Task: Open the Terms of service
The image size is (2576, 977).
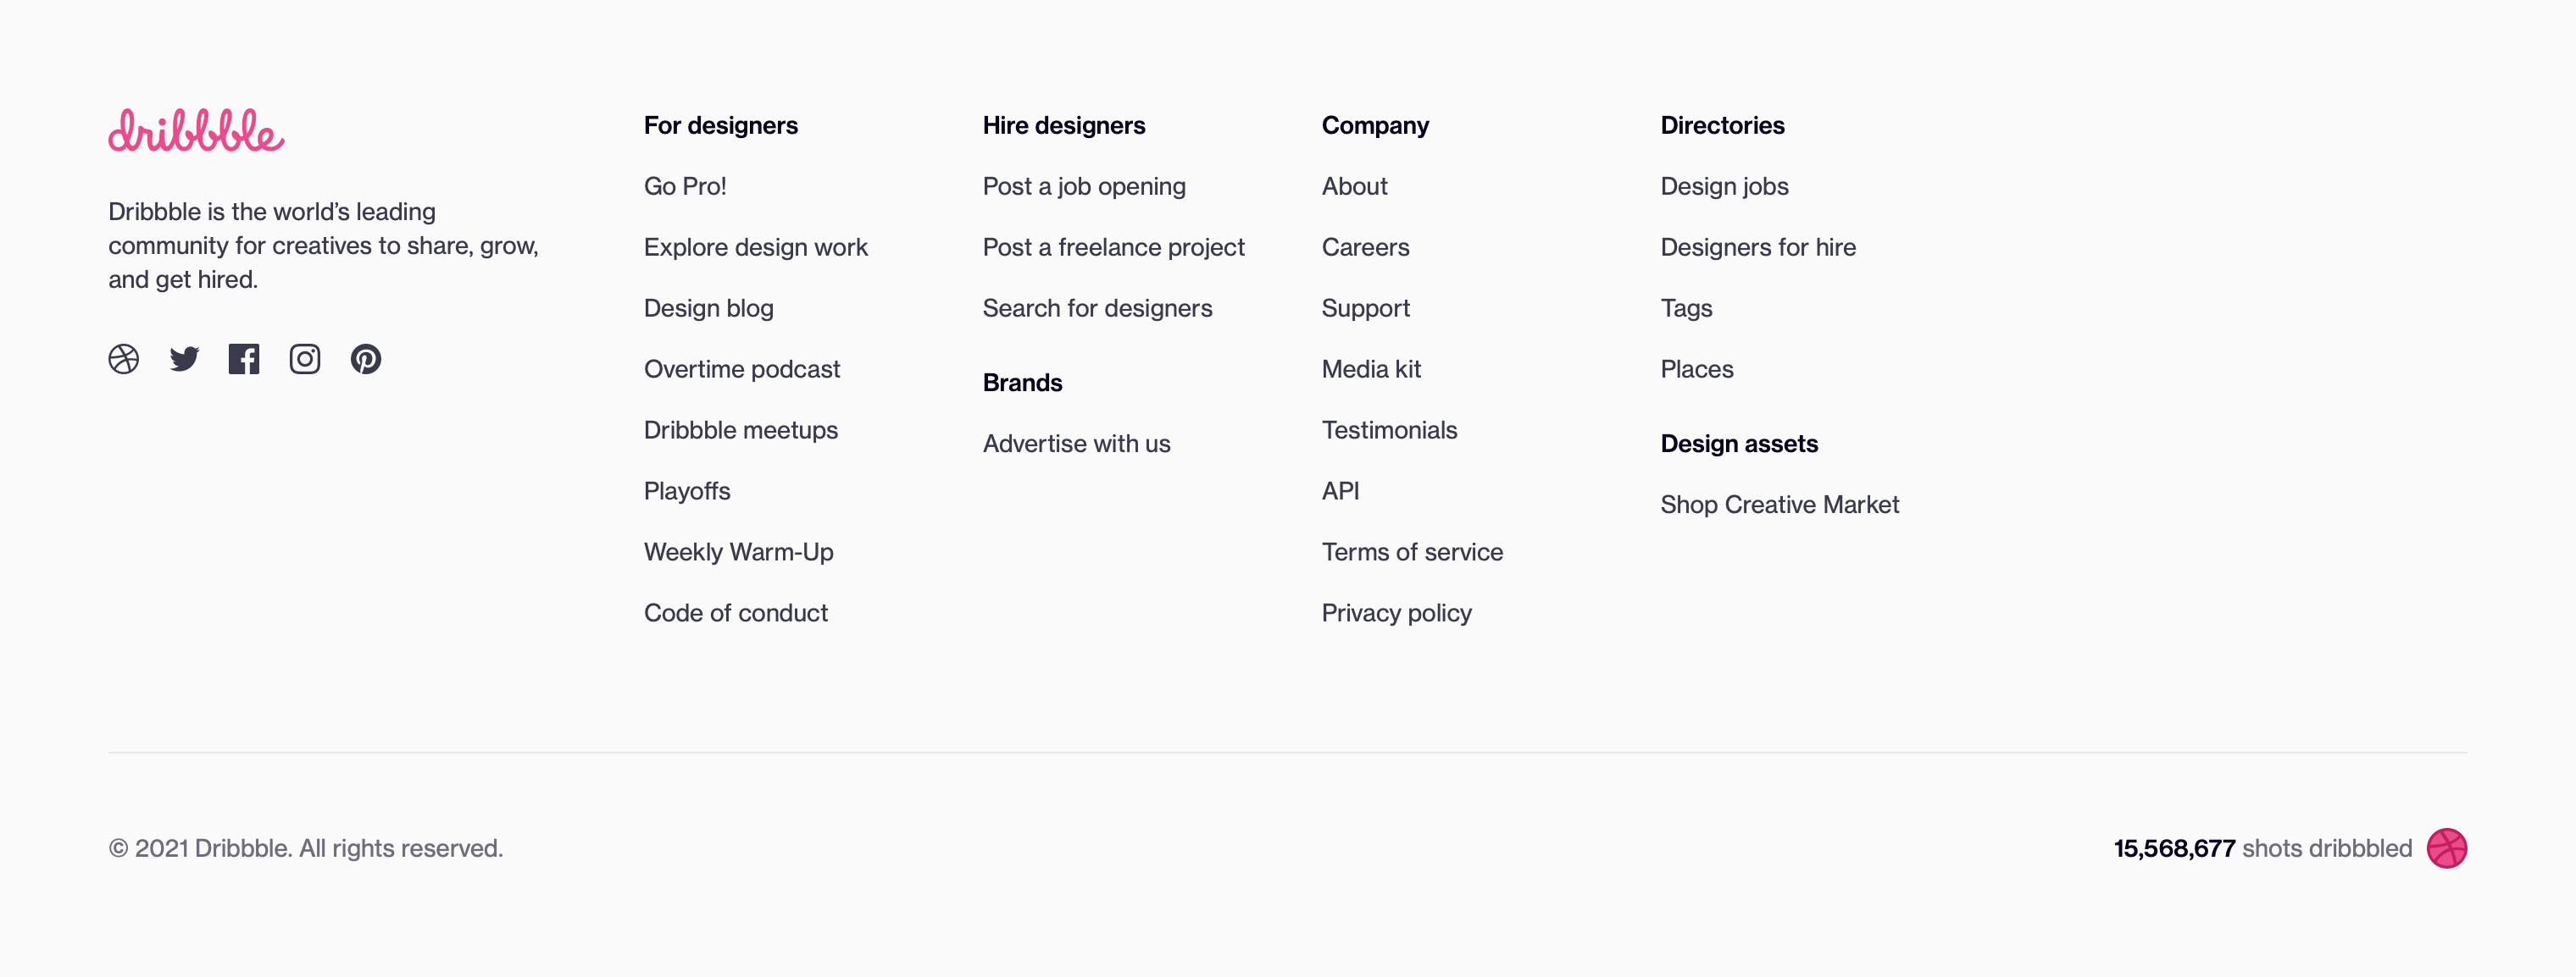Action: 1412,551
